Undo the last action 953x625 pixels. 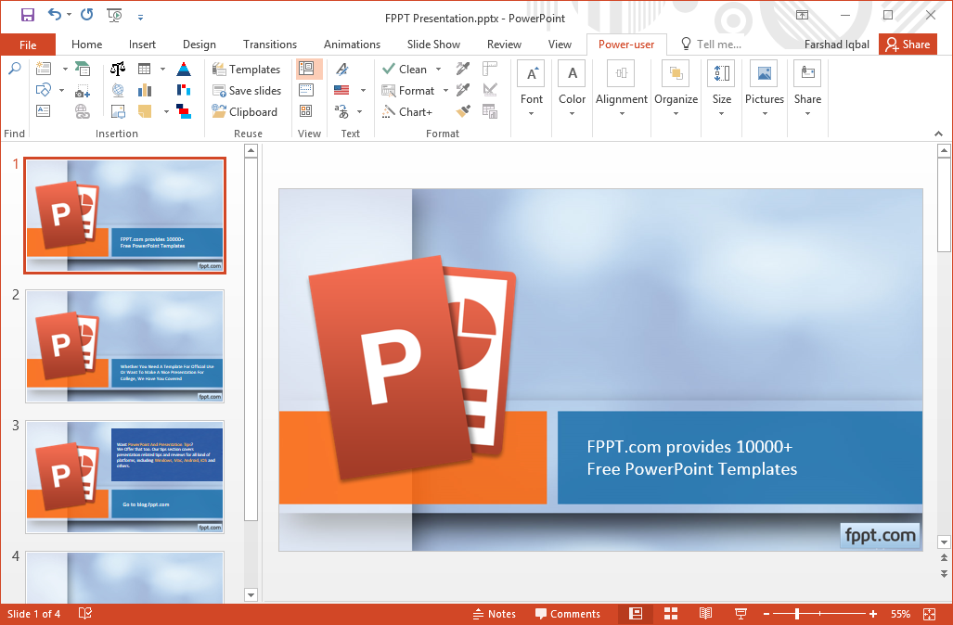(x=55, y=14)
